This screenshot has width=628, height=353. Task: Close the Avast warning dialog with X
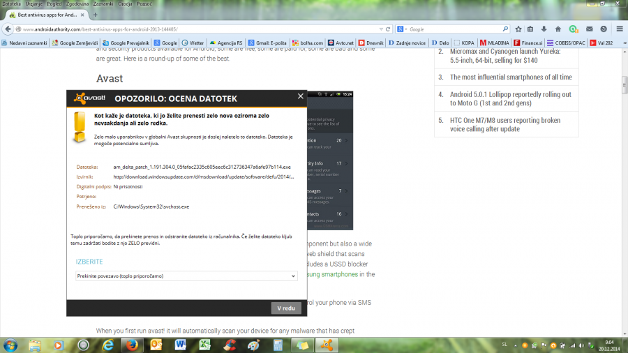pos(300,96)
